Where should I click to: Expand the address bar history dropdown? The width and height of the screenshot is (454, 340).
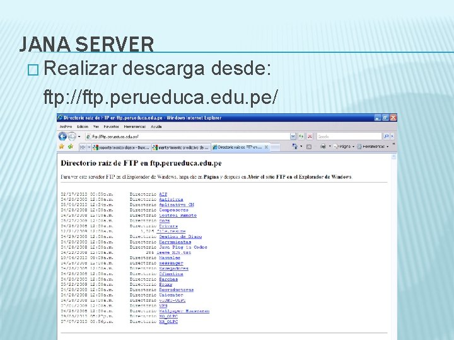point(293,136)
